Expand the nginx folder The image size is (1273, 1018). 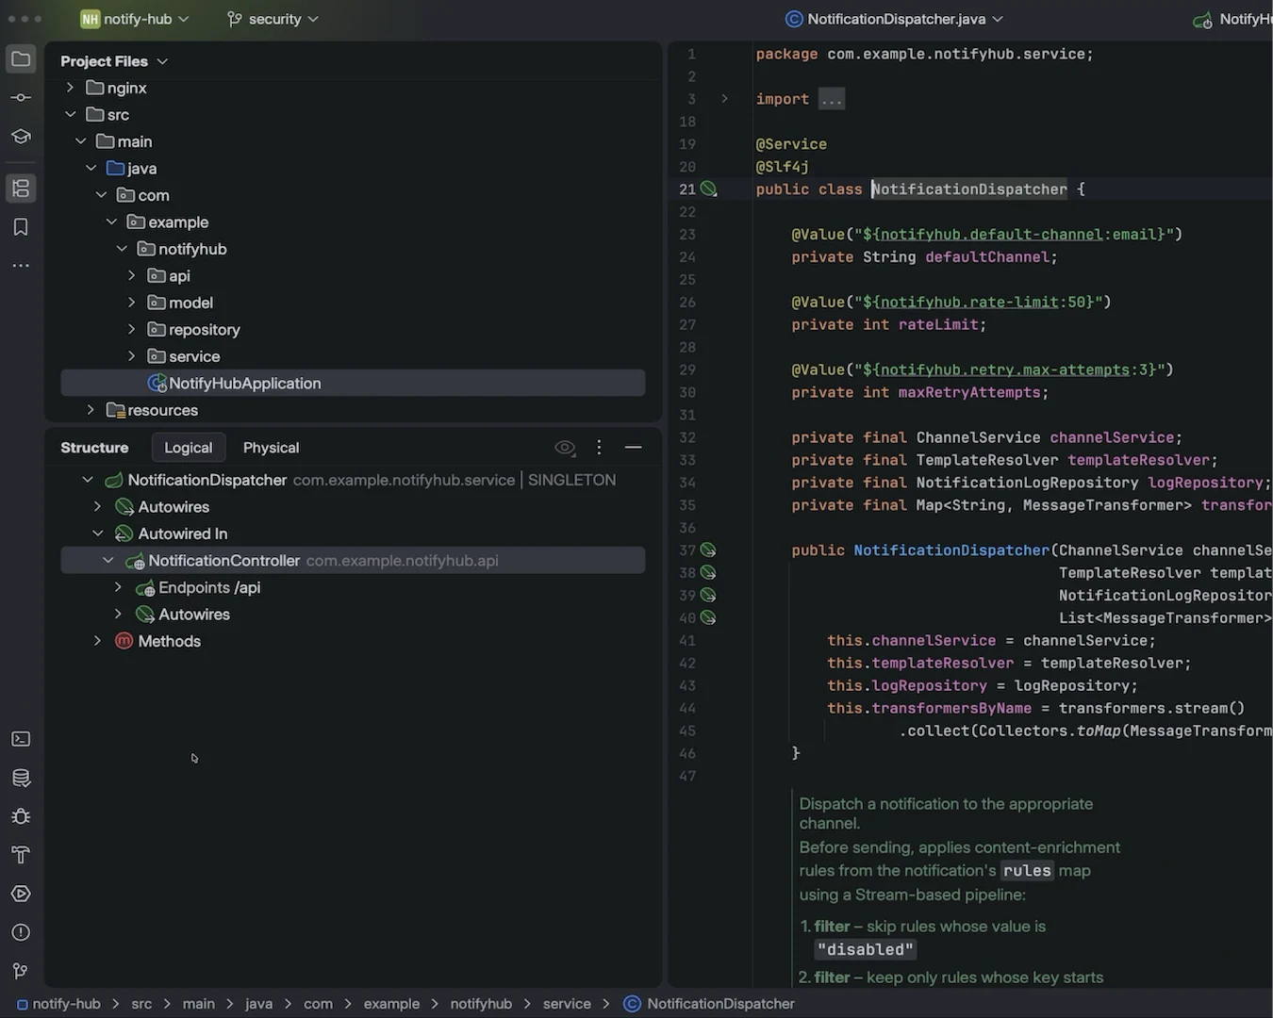pos(70,88)
